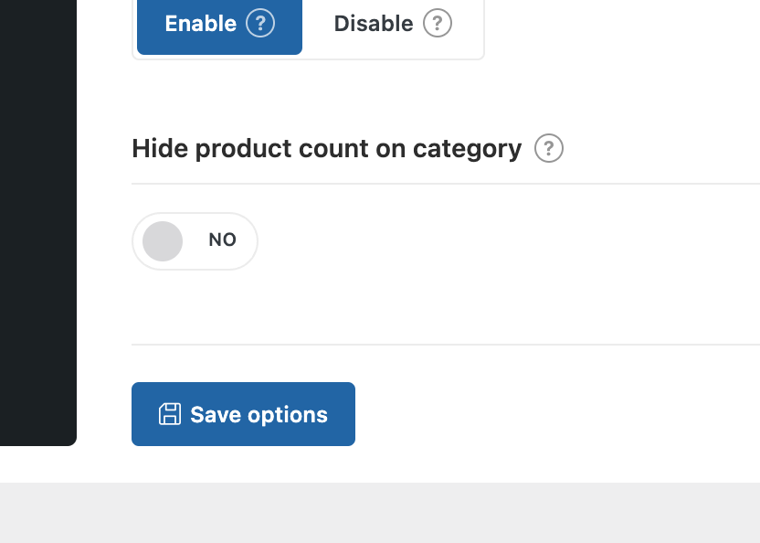The height and width of the screenshot is (543, 760).
Task: Click the question mark next to Disable
Action: pos(438,24)
